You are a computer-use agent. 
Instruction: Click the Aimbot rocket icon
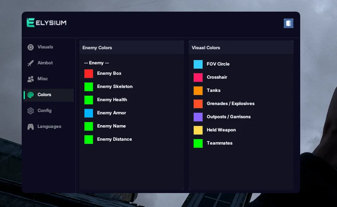coord(31,63)
